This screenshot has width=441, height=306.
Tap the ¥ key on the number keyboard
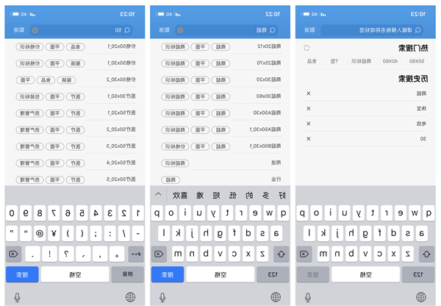[54, 233]
